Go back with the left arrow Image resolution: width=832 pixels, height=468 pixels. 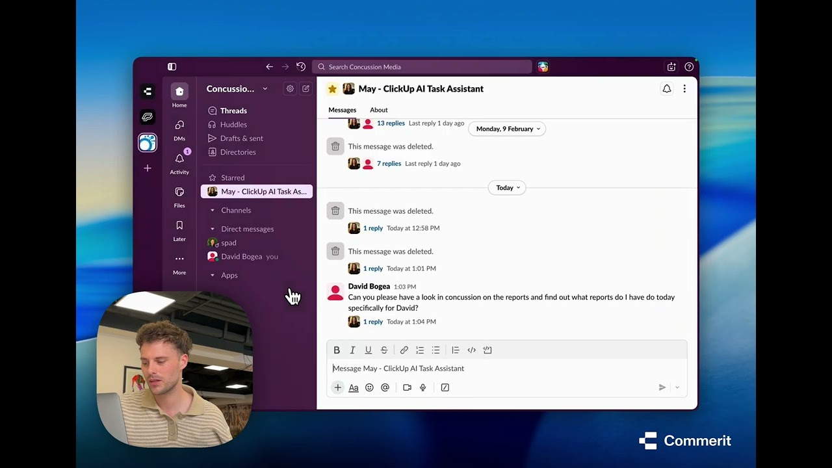(x=269, y=66)
